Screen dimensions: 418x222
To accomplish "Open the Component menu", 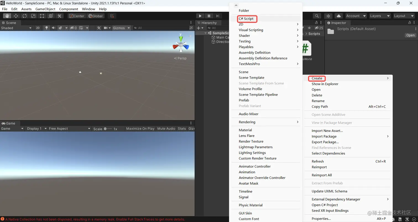I will pos(69,9).
